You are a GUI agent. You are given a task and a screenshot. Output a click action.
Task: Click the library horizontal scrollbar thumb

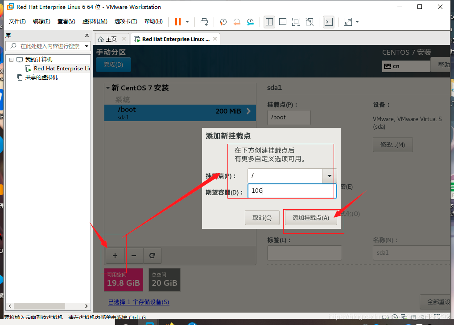39,306
